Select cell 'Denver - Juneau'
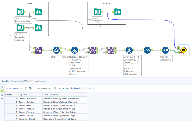The width and height of the screenshot is (192, 121). click(30, 102)
